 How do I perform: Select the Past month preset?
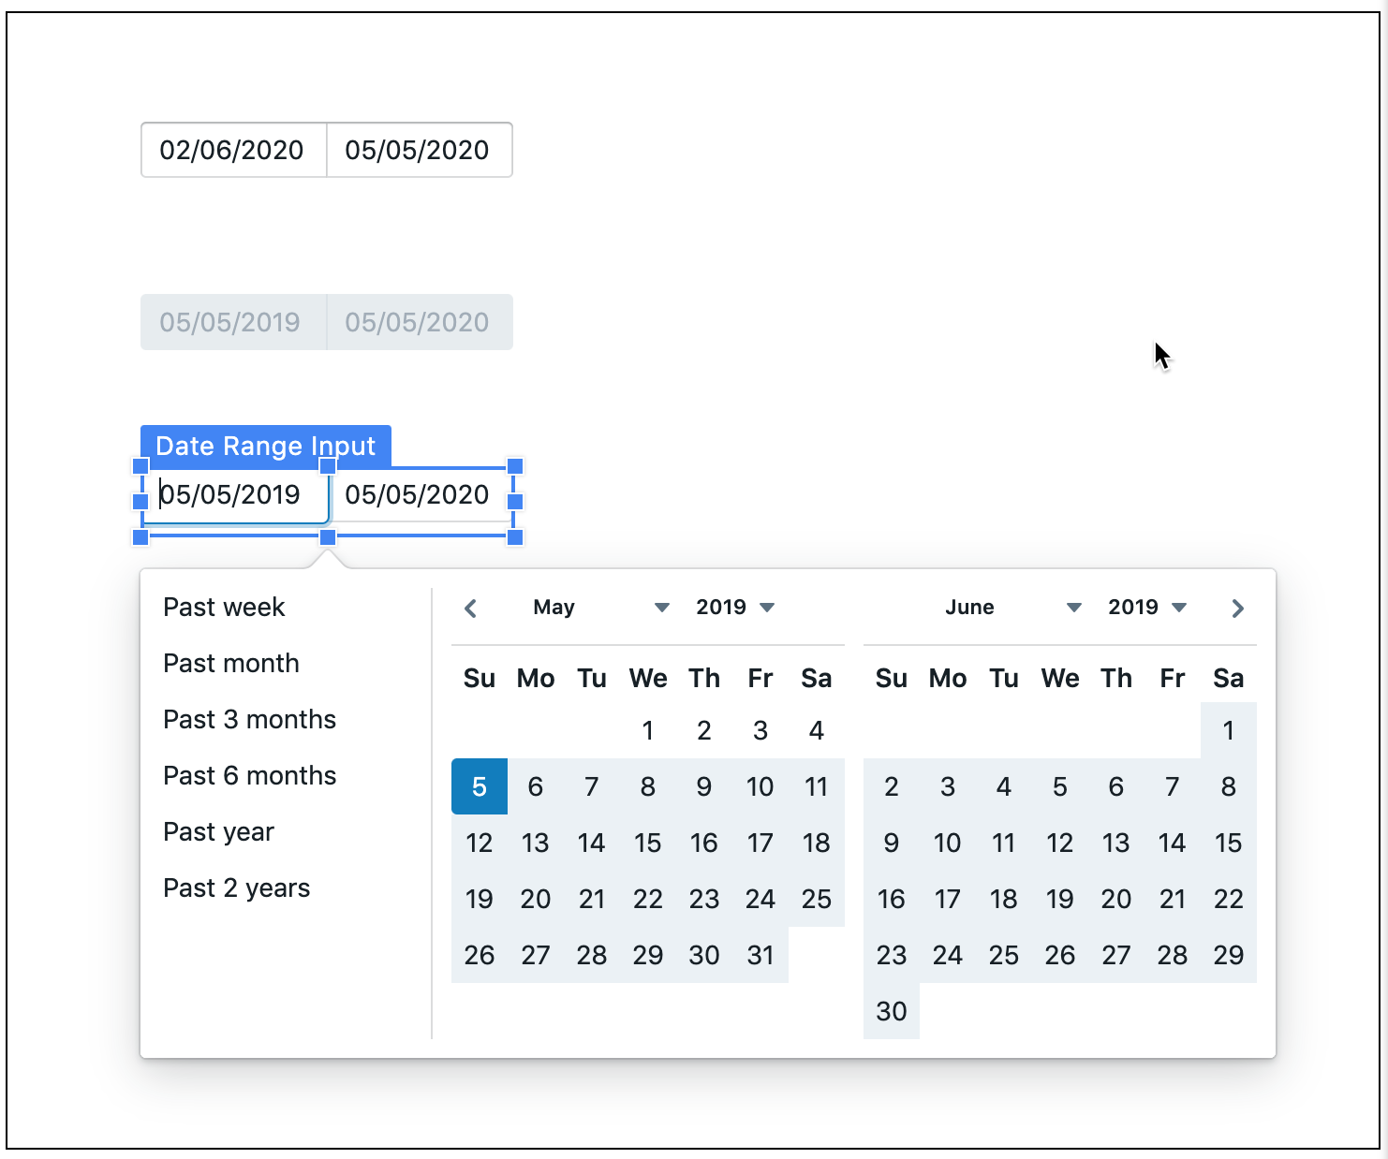[x=230, y=664]
